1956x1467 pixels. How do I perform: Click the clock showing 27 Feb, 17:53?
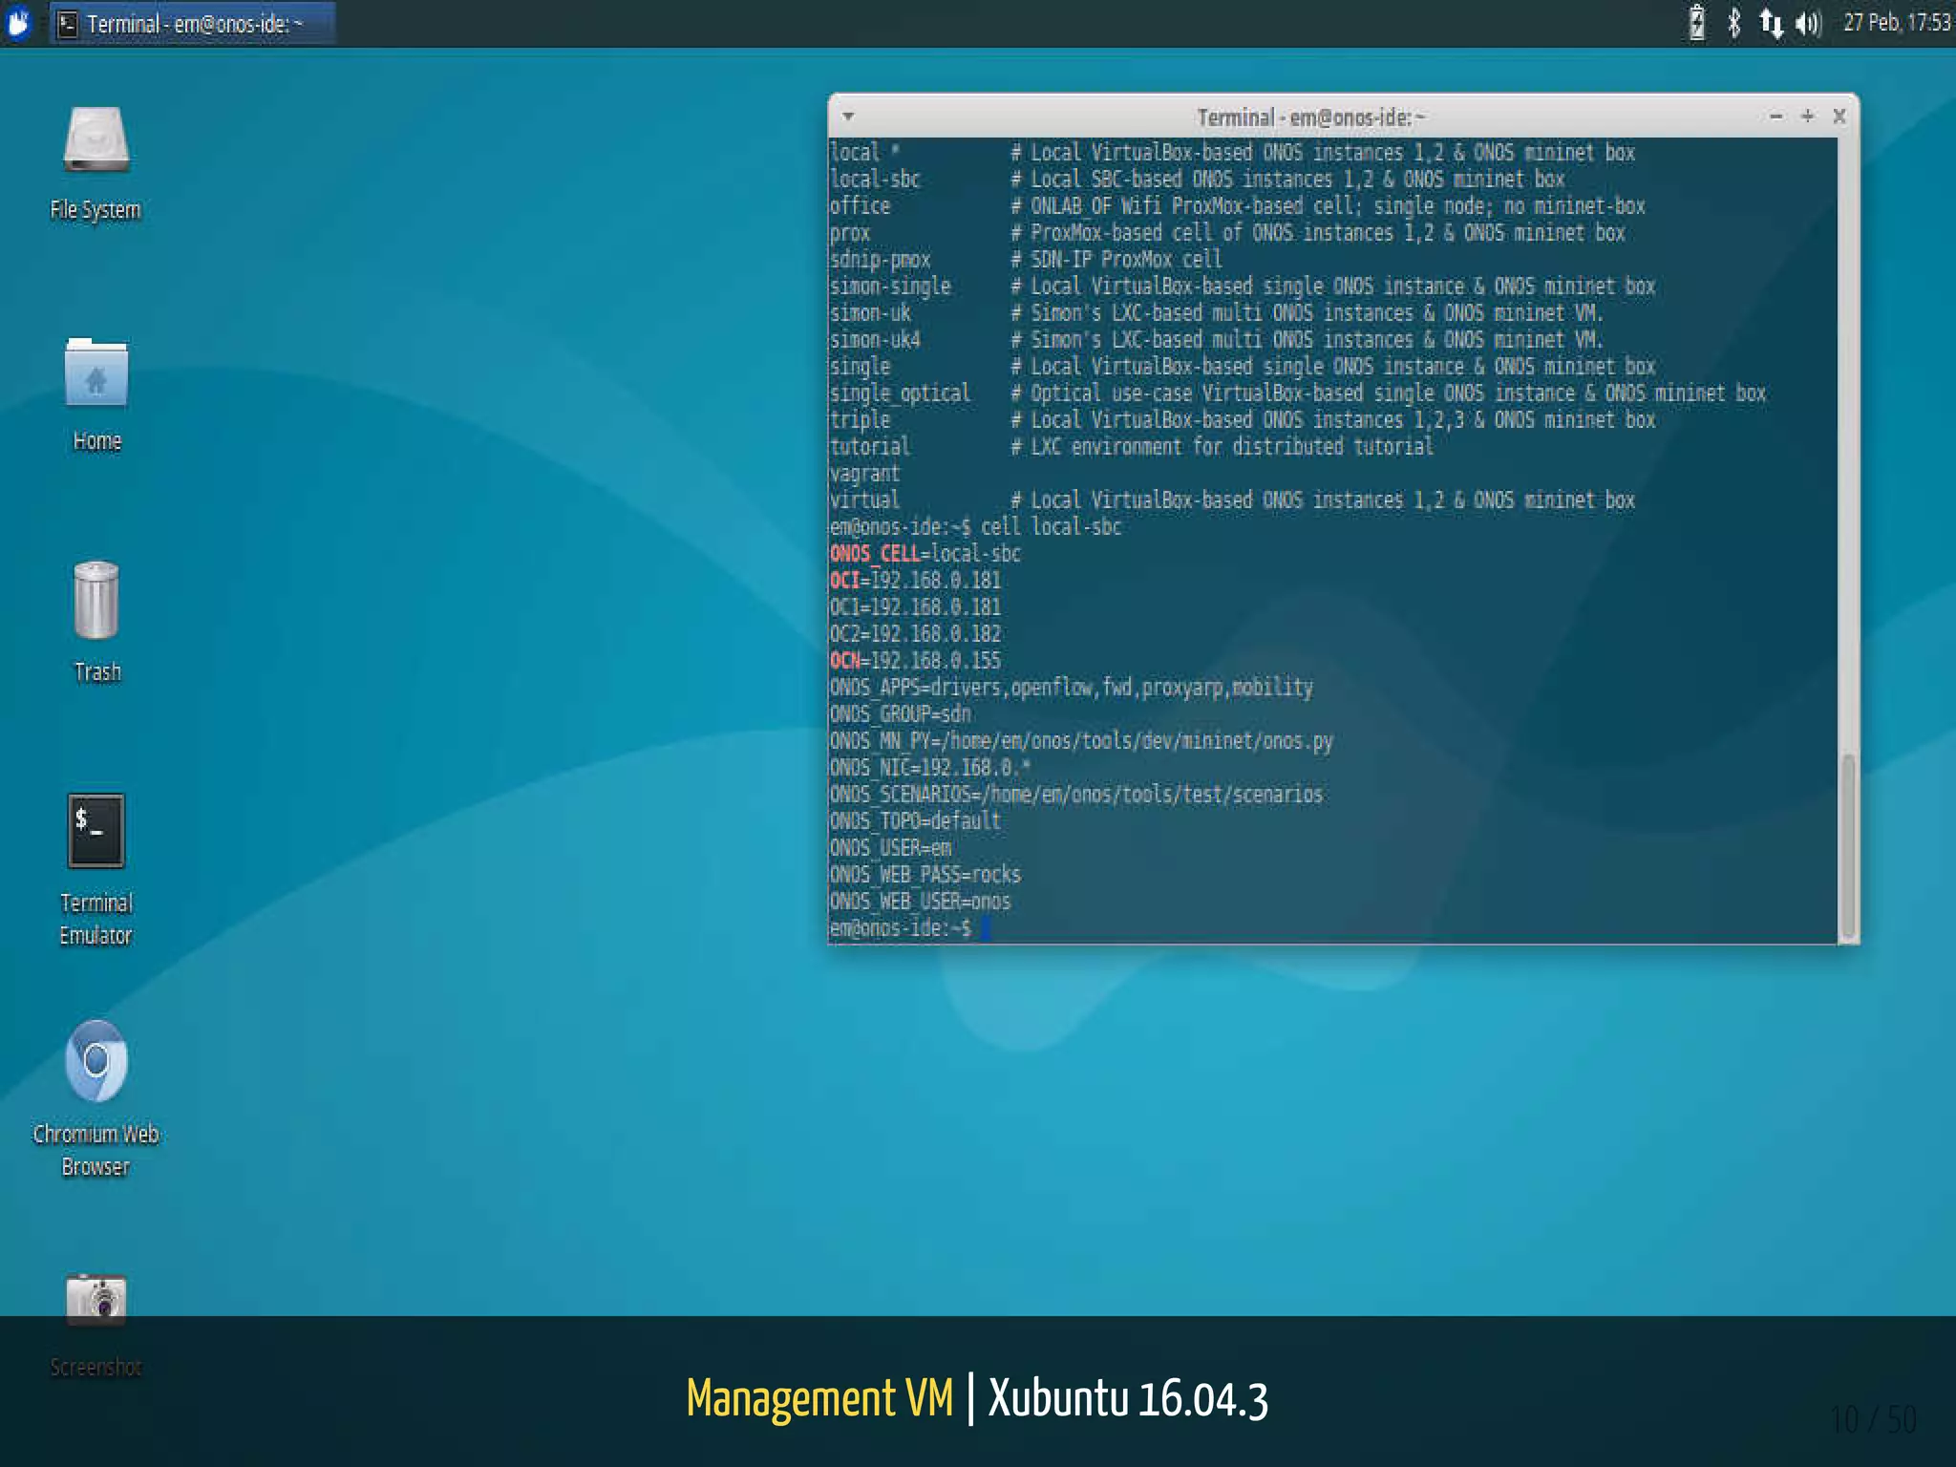pos(1897,23)
